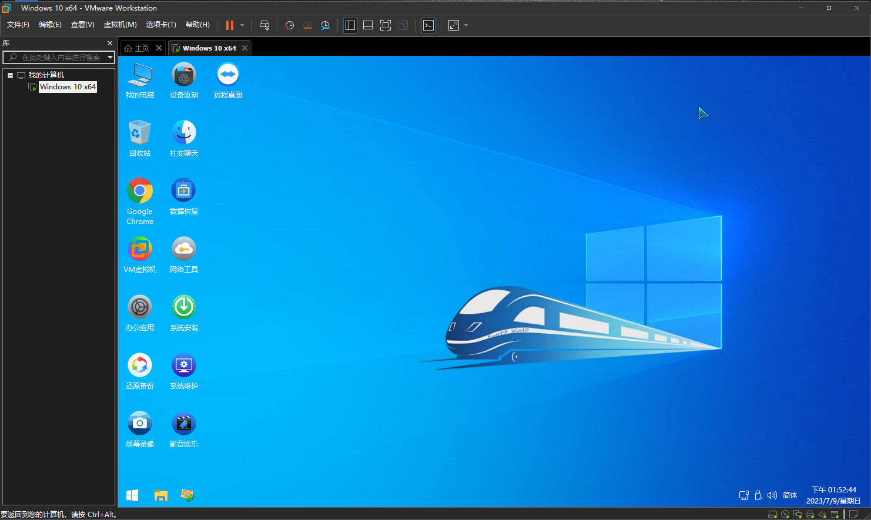Click the message log note icon

854,514
